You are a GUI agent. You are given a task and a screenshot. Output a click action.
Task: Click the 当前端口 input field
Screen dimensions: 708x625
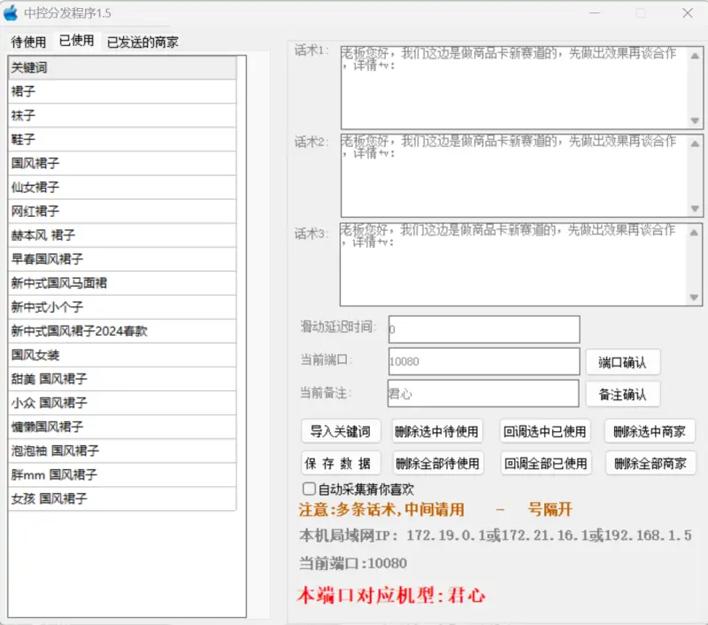point(483,362)
